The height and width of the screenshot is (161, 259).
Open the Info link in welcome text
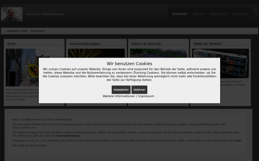pos(238,141)
